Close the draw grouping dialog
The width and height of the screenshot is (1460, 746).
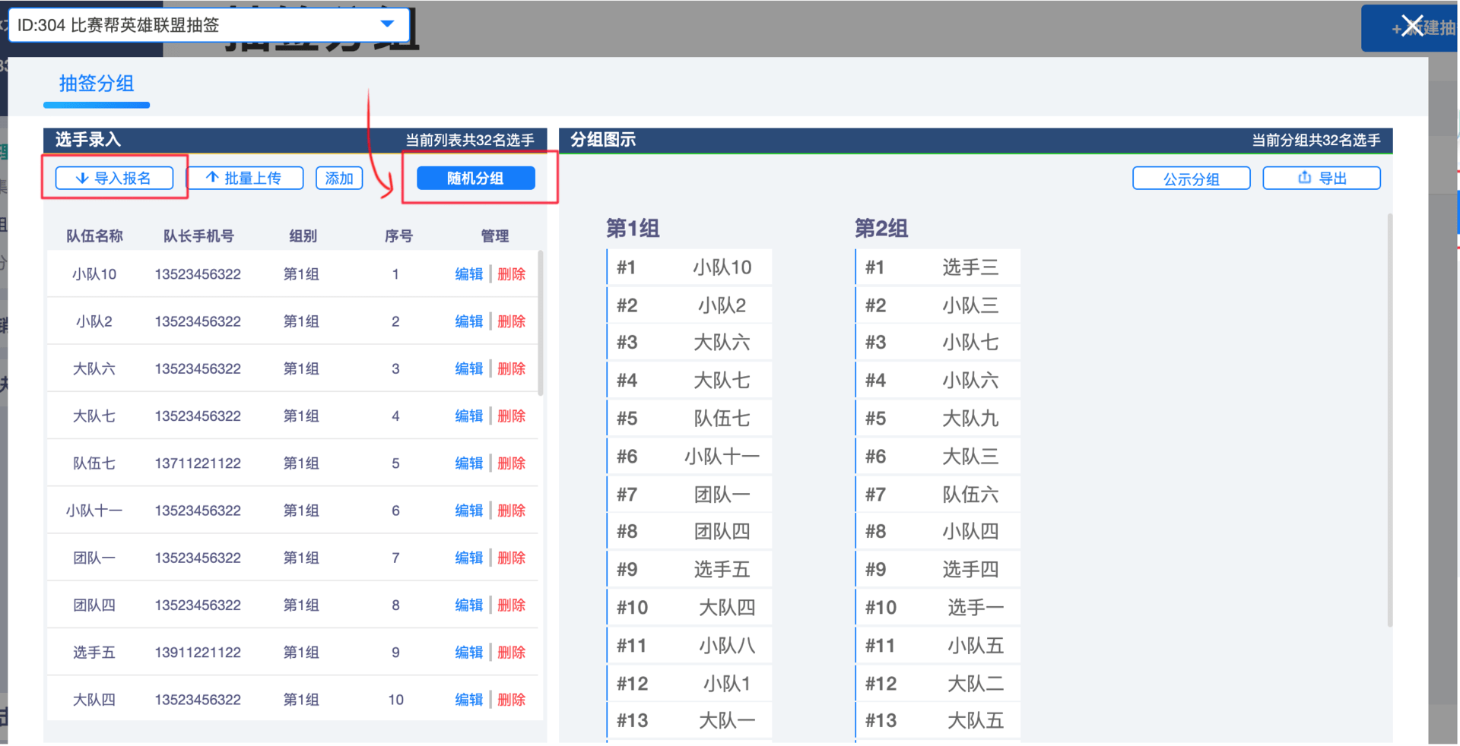click(1412, 26)
